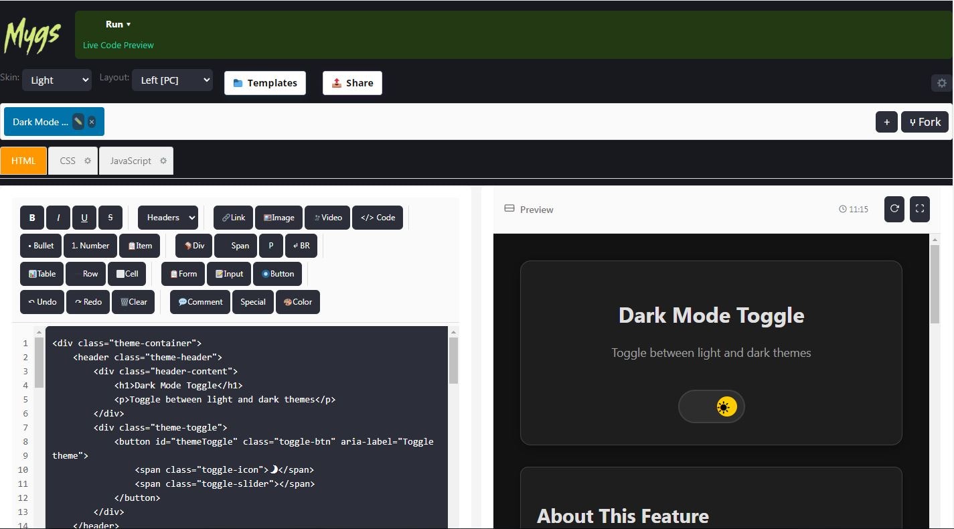The height and width of the screenshot is (529, 954).
Task: Insert an Image tag
Action: tap(279, 218)
